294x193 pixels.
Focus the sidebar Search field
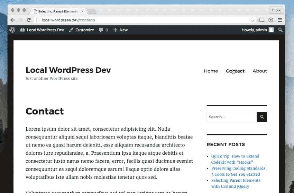point(232,117)
